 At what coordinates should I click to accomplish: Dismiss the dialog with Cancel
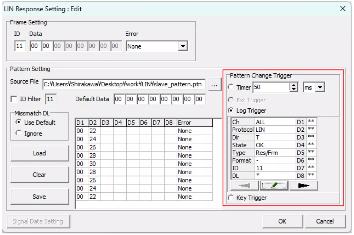coord(325,221)
